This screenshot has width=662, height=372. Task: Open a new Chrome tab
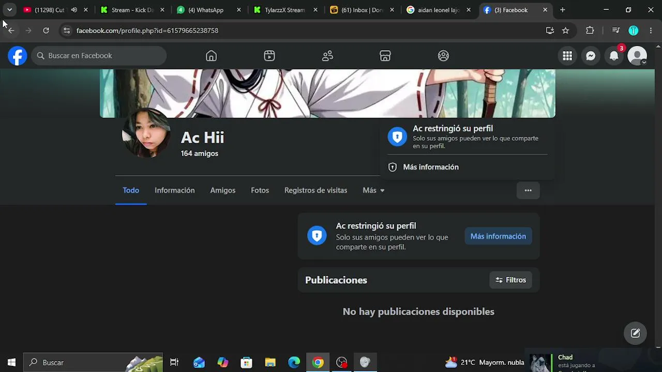point(563,10)
